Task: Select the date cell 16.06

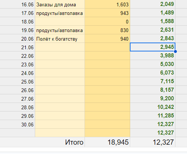Action: click(17, 4)
